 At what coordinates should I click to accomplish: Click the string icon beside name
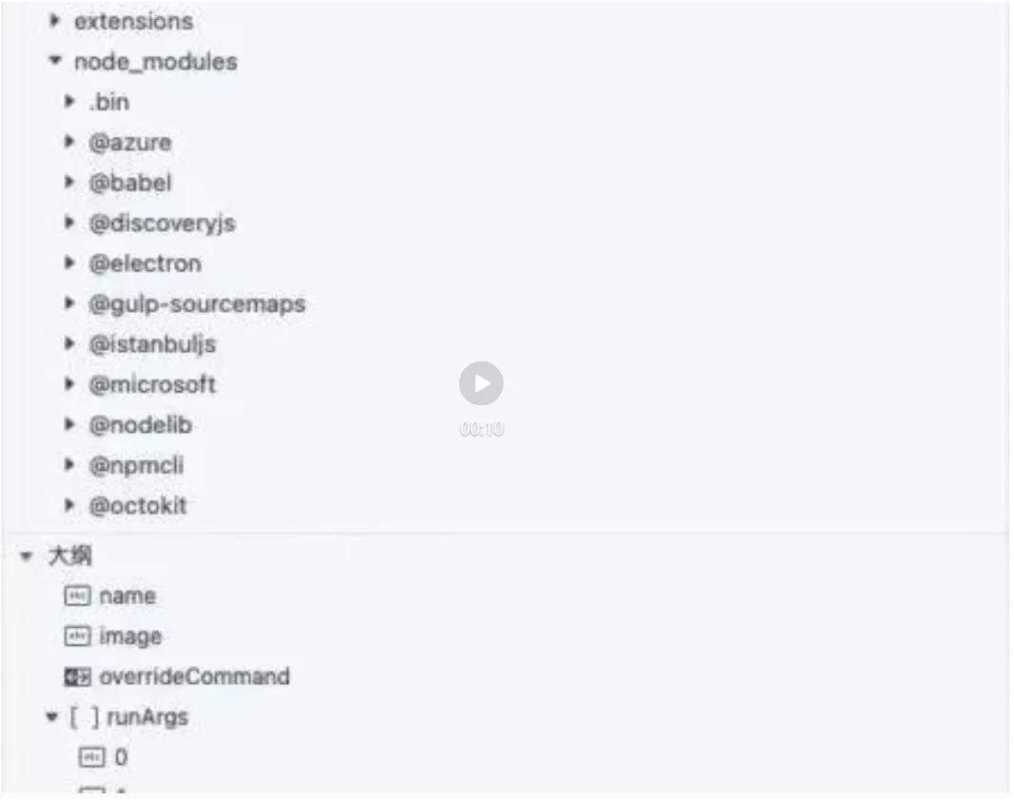(x=76, y=596)
